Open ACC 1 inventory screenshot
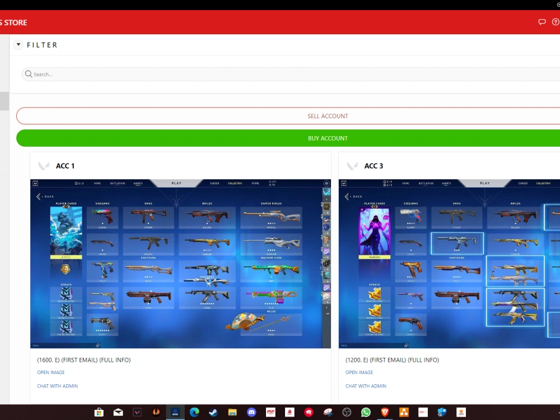Image resolution: width=560 pixels, height=420 pixels. click(180, 264)
